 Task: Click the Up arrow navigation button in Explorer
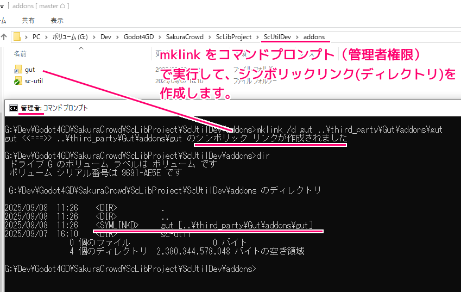pyautogui.click(x=4, y=37)
